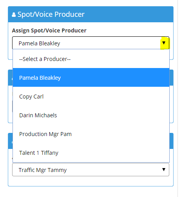Choose Talent 1 Tiffany option

coord(91,153)
